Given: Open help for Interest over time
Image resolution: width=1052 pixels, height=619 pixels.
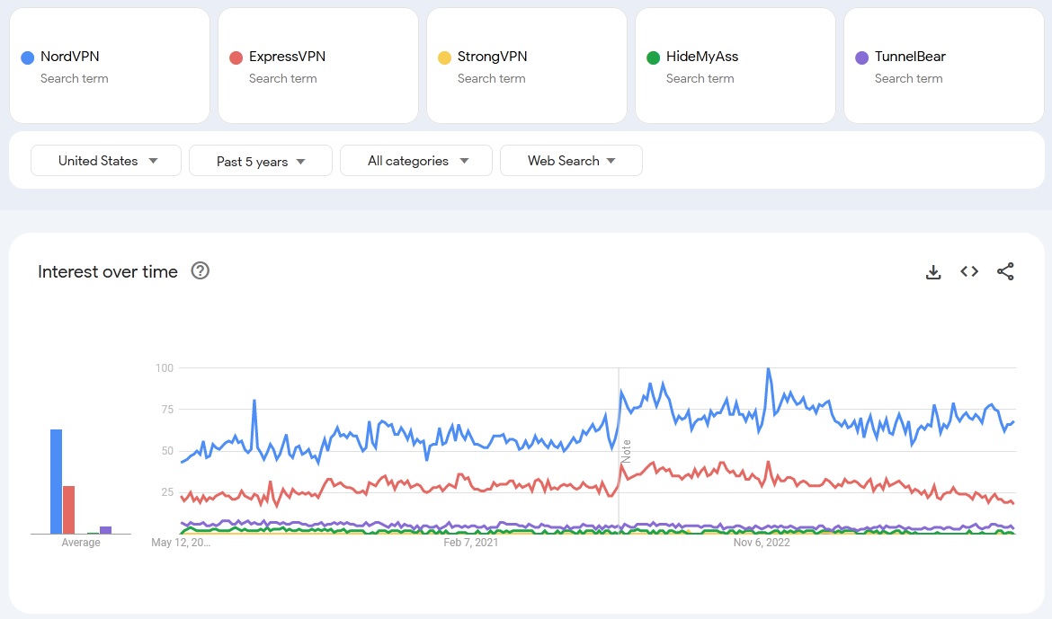Looking at the screenshot, I should 200,271.
